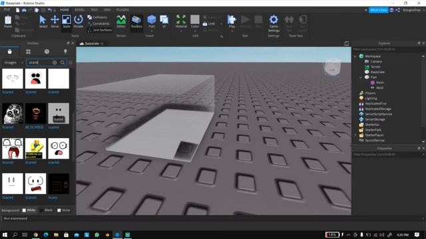Open the Recent clock tab in Toolbox
The image size is (426, 239).
coord(47,52)
